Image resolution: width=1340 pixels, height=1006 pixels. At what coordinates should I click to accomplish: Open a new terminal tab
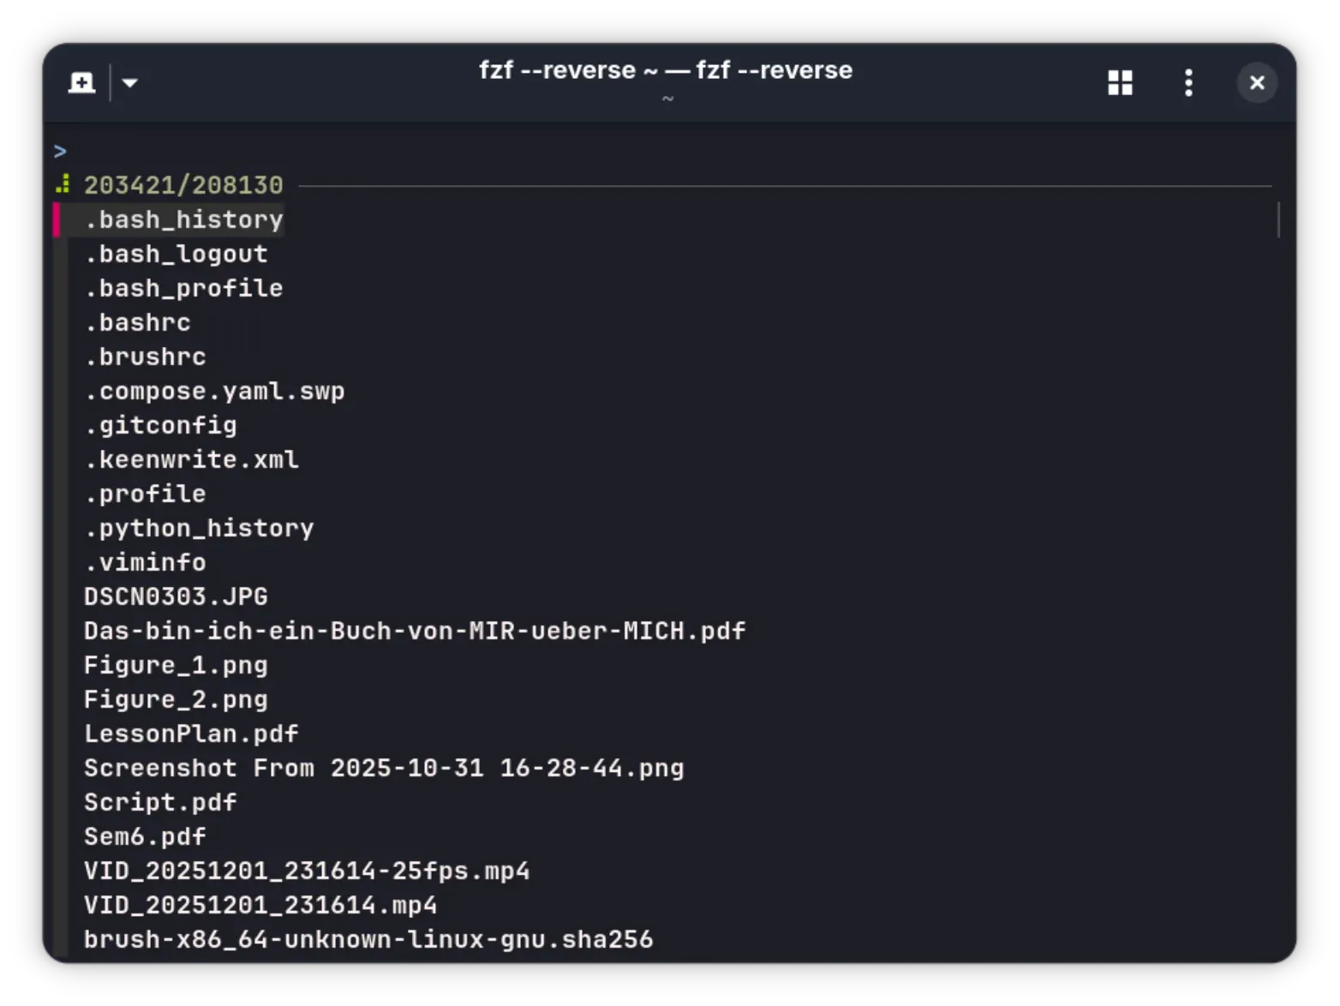pos(81,82)
